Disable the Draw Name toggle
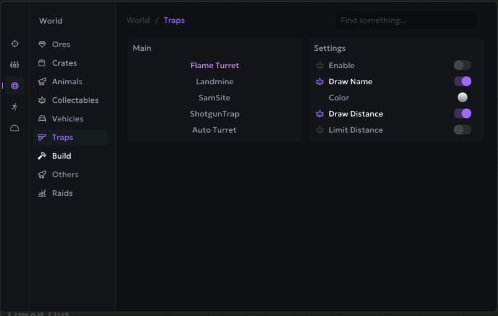Viewport: 498px width, 316px height. (x=462, y=81)
